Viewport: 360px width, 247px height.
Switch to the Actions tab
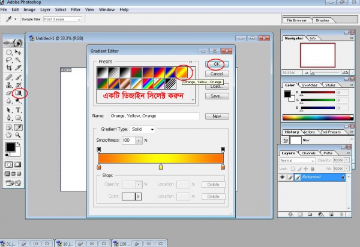309,132
